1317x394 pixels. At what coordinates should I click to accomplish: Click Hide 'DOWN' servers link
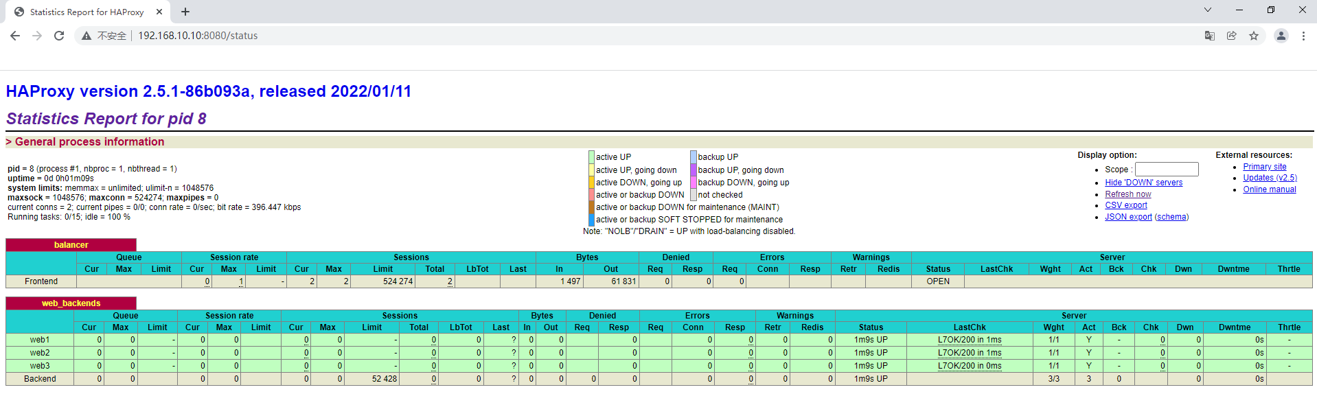[1143, 183]
